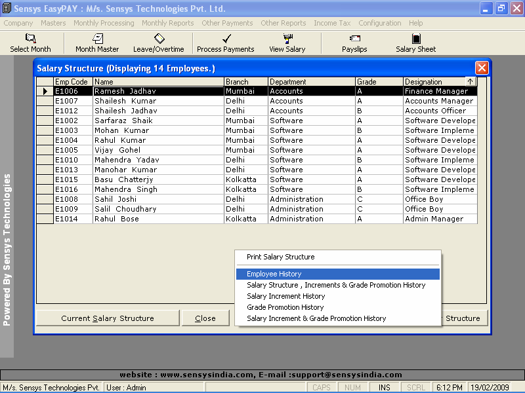The width and height of the screenshot is (525, 393).
Task: Click row selector arrow for E1006
Action: pos(45,91)
